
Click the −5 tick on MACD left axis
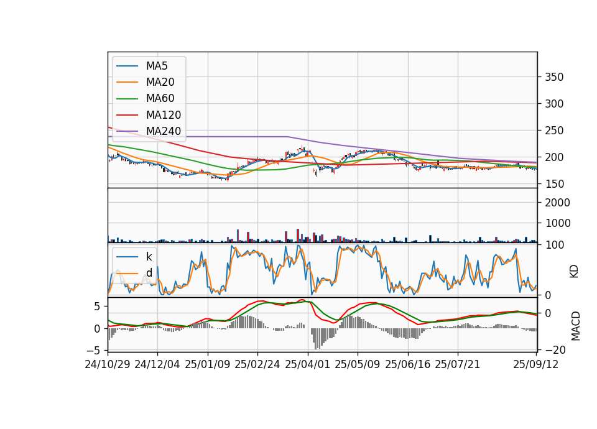(92, 350)
